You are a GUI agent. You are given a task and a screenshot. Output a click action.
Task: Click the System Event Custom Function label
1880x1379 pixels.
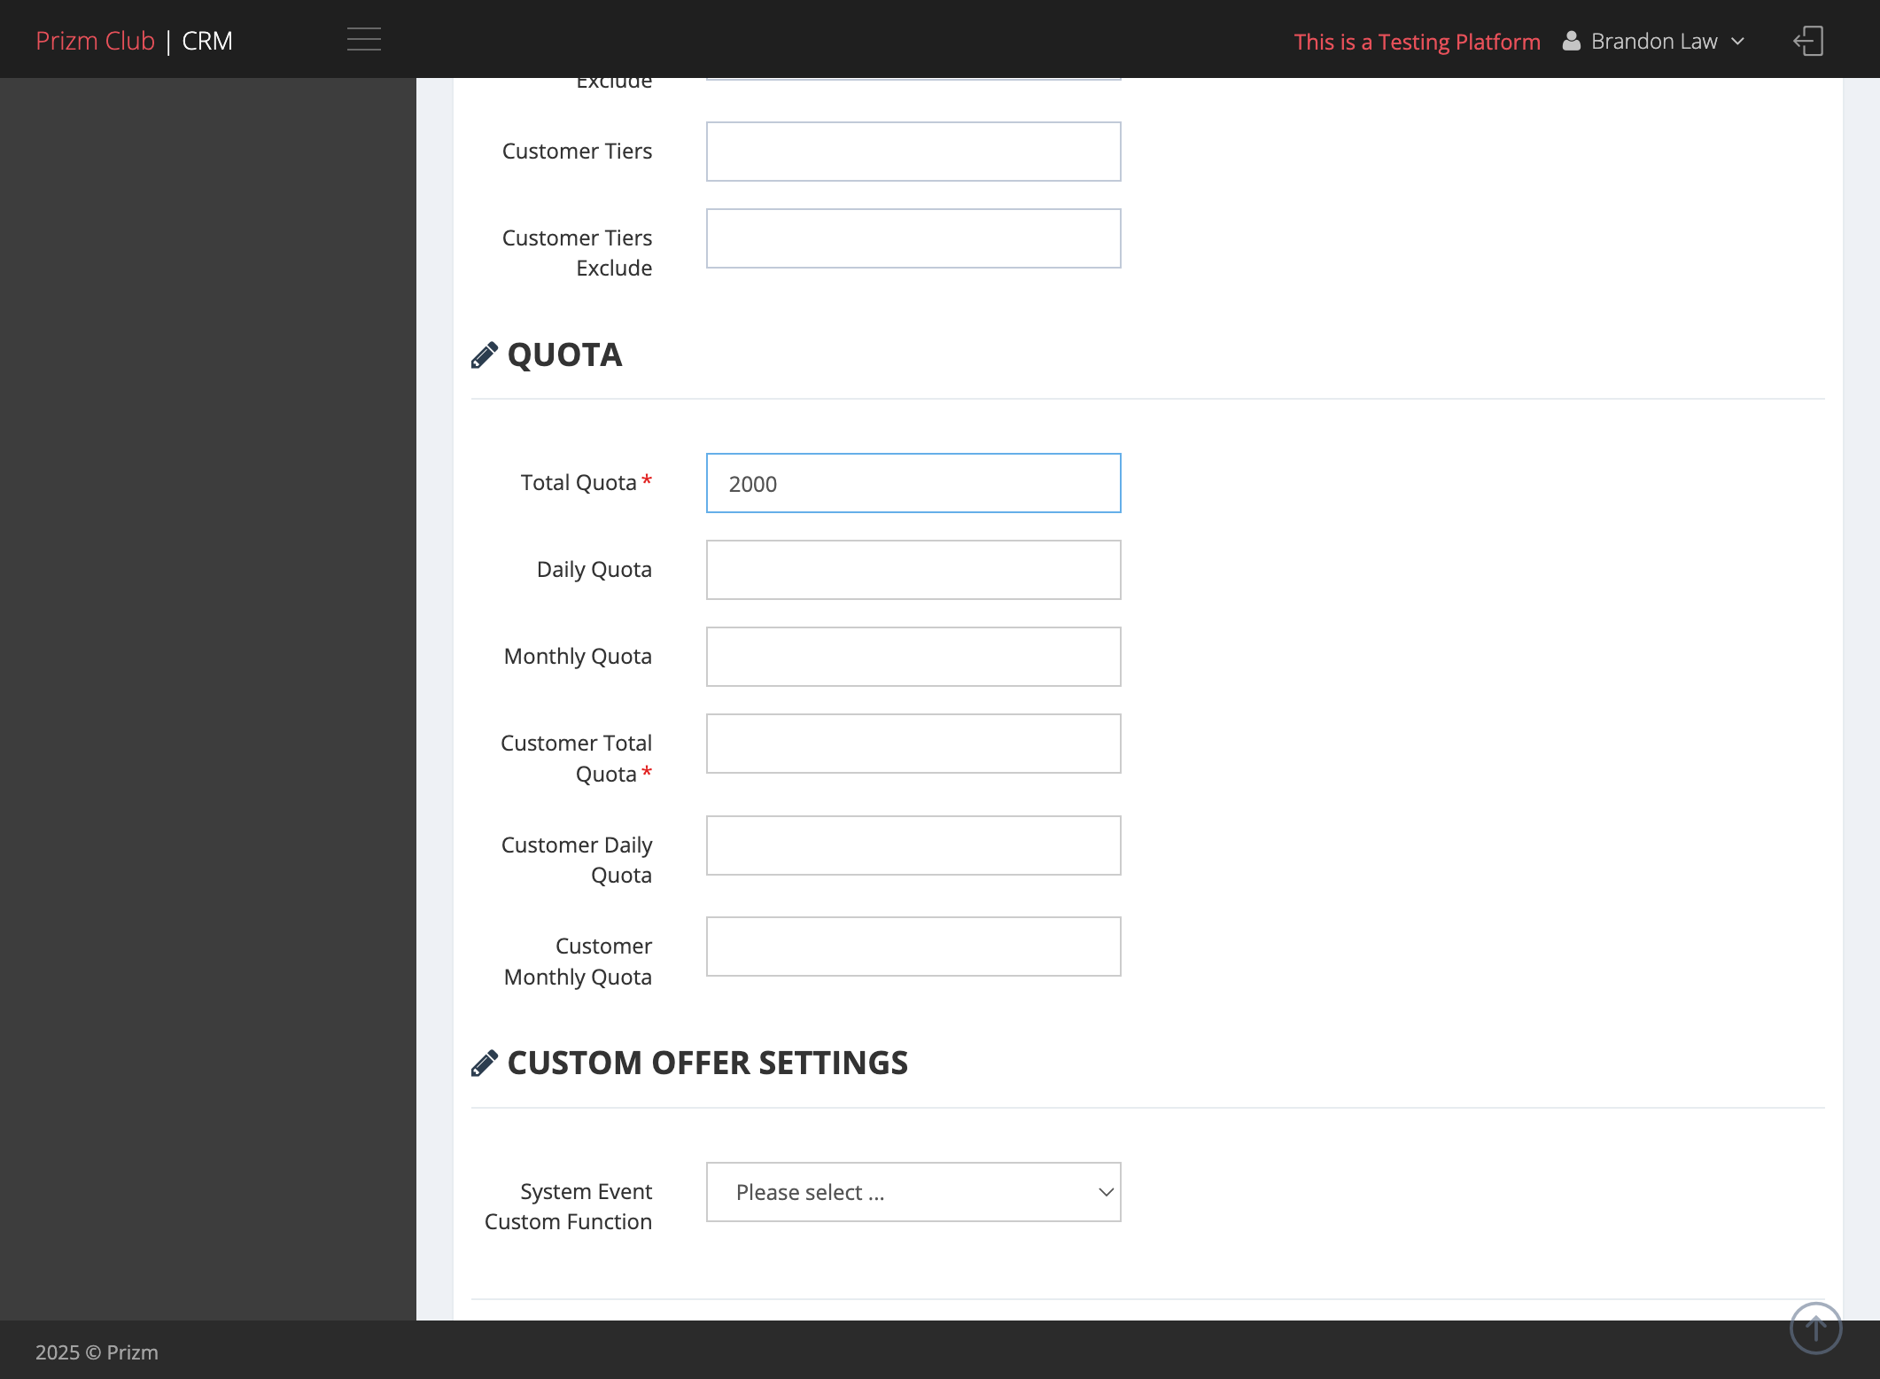pos(568,1206)
